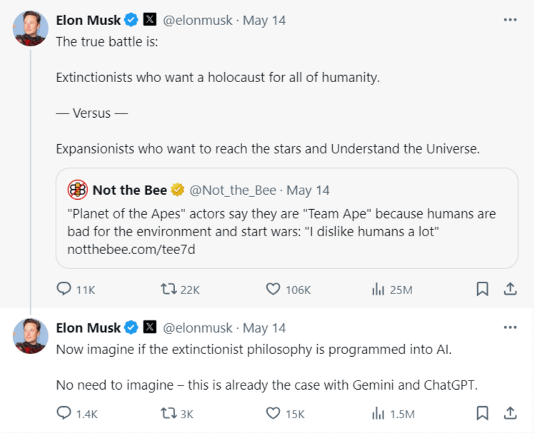View analytics of the 25M views tweet
535x434 pixels.
click(378, 289)
